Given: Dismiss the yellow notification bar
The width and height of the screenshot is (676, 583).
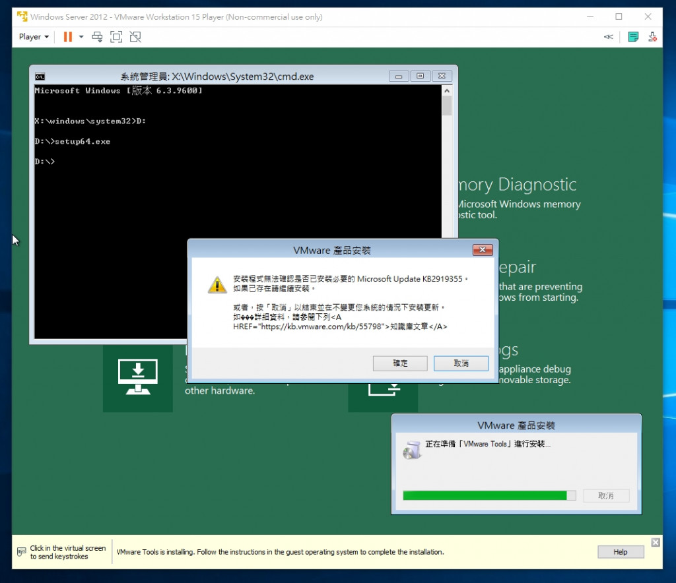Looking at the screenshot, I should 656,542.
